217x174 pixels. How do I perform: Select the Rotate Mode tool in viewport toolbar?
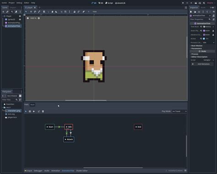(x=35, y=11)
